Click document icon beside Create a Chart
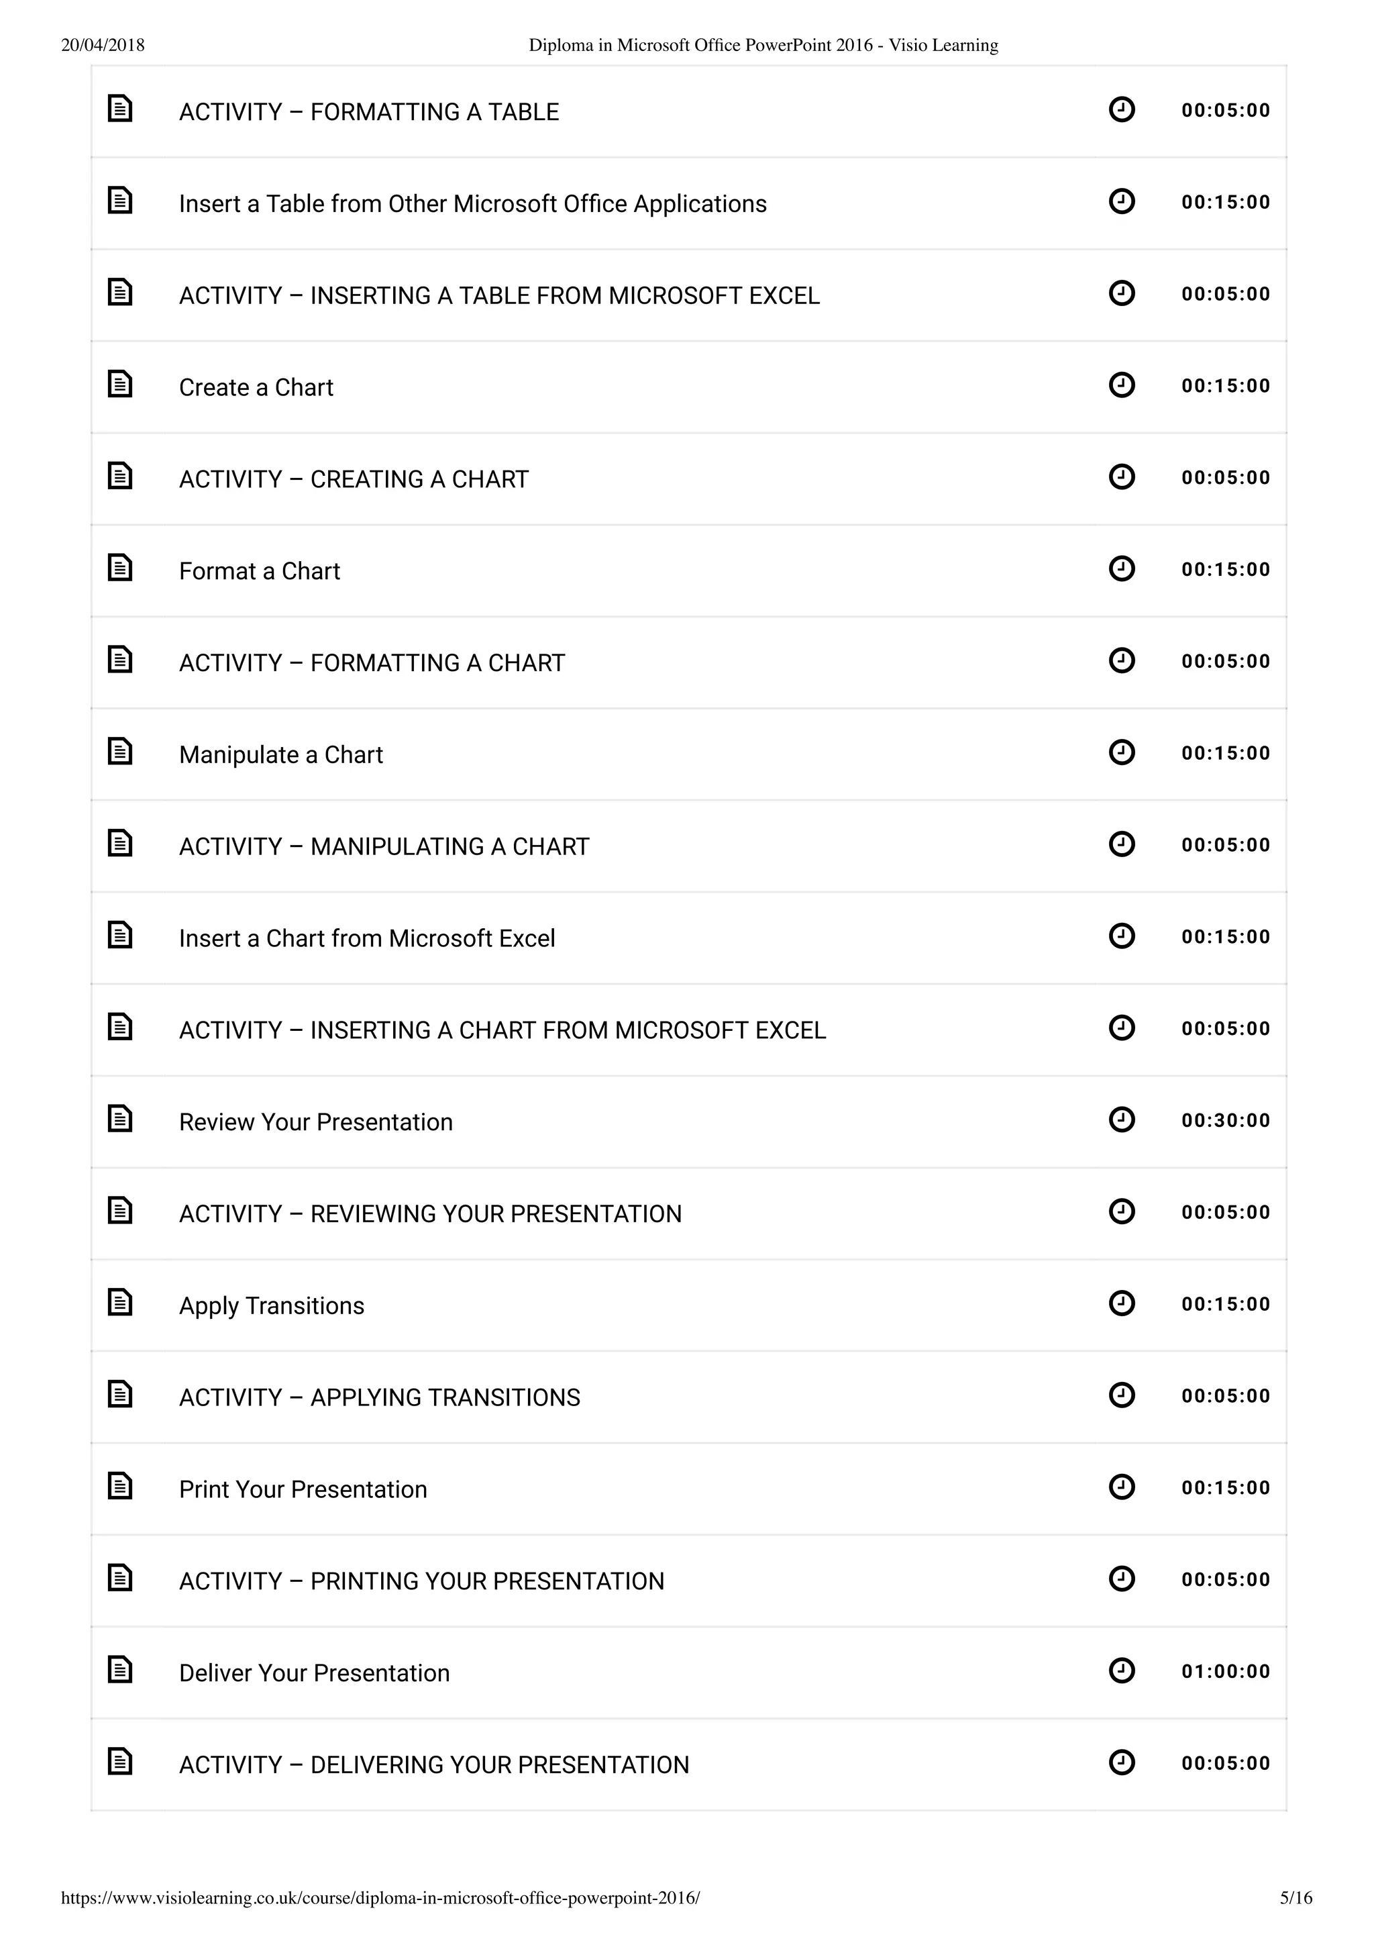 pos(120,384)
